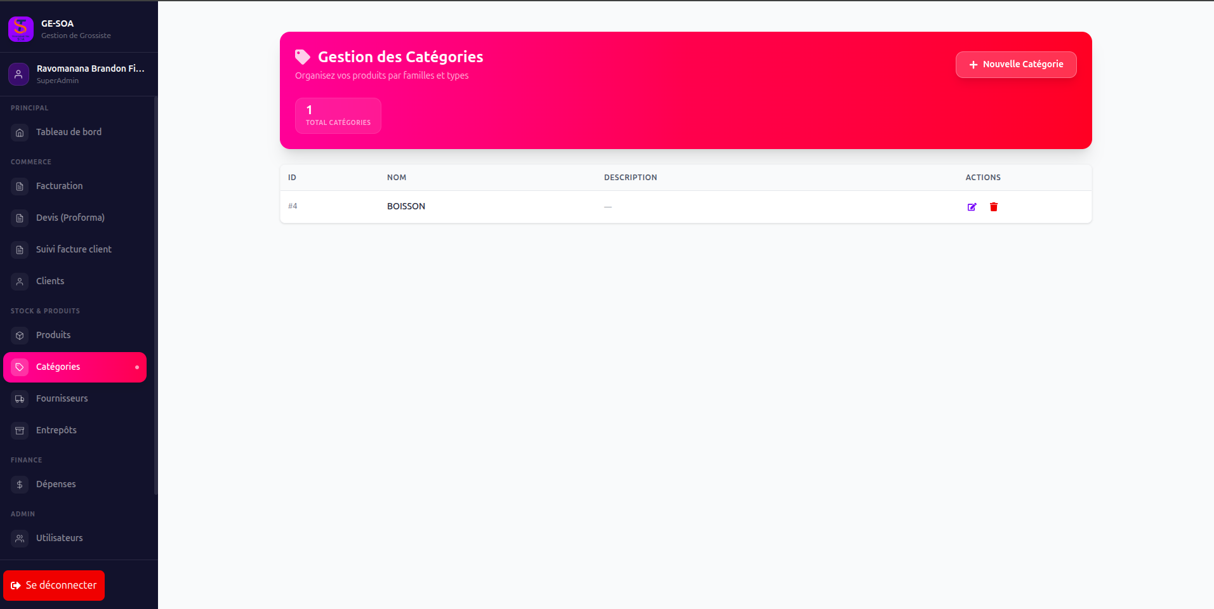1214x609 pixels.
Task: Click the sidebar vertical scrollbar
Action: 155,295
